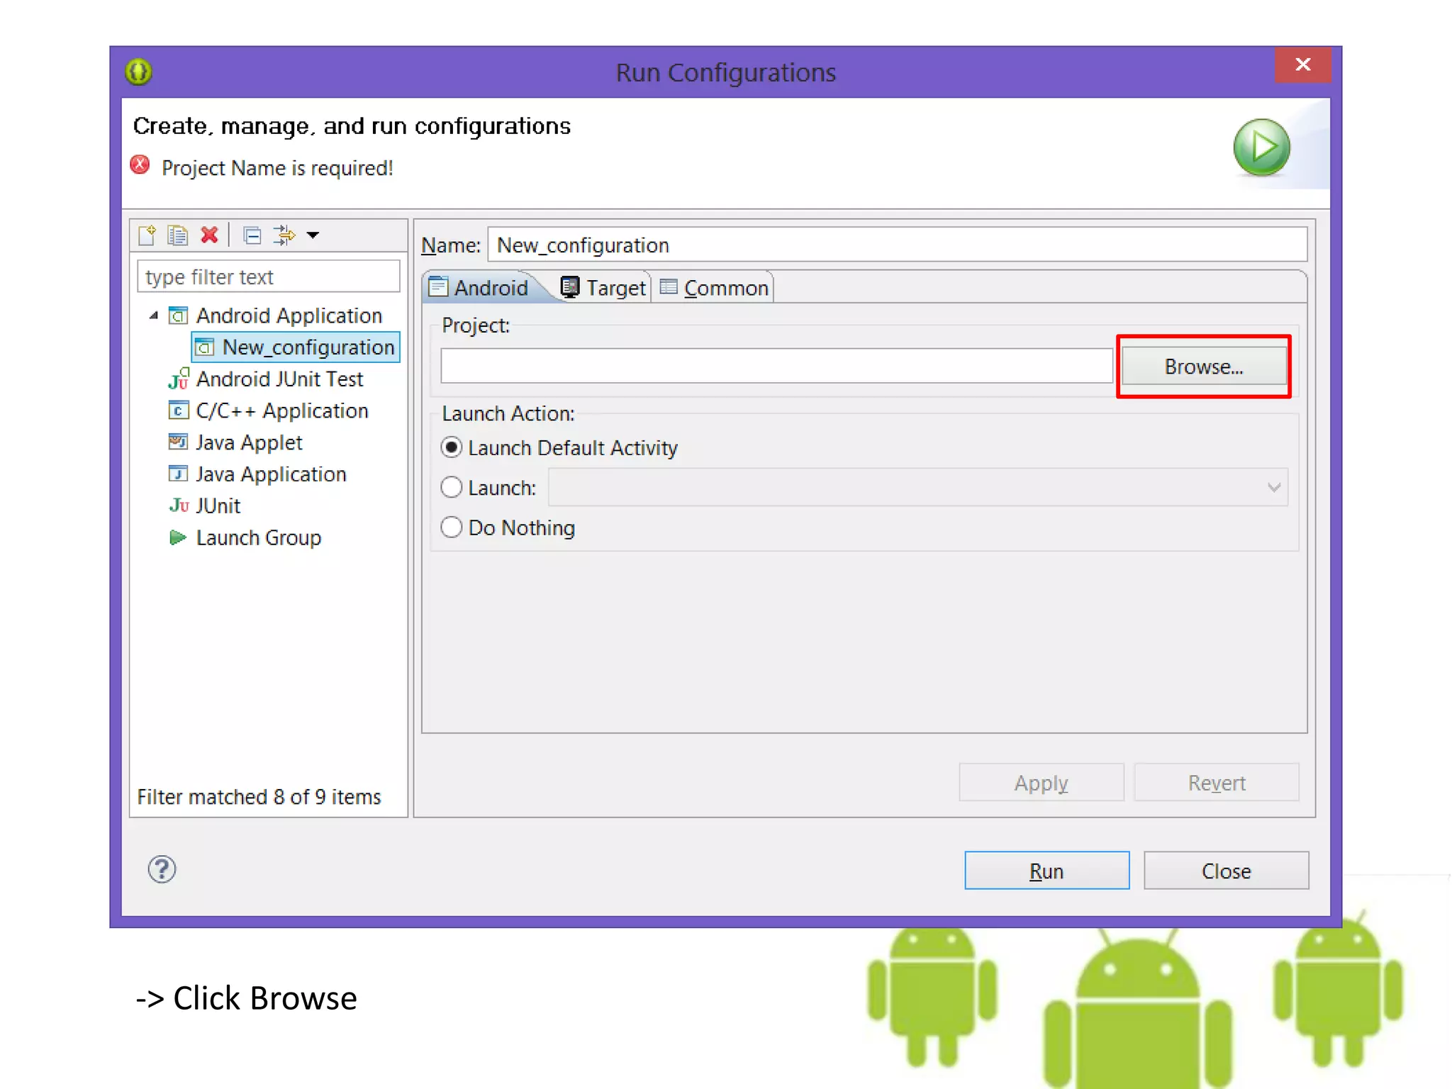Screen dimensions: 1452x1089
Task: Select the Launch radio button
Action: pyautogui.click(x=452, y=488)
